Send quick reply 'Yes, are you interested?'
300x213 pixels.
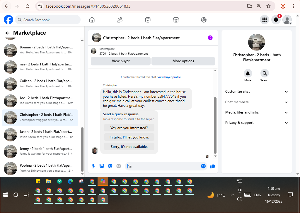[129, 128]
